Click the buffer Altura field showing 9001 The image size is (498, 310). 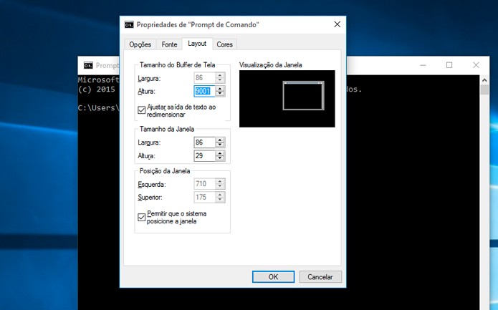(x=204, y=91)
